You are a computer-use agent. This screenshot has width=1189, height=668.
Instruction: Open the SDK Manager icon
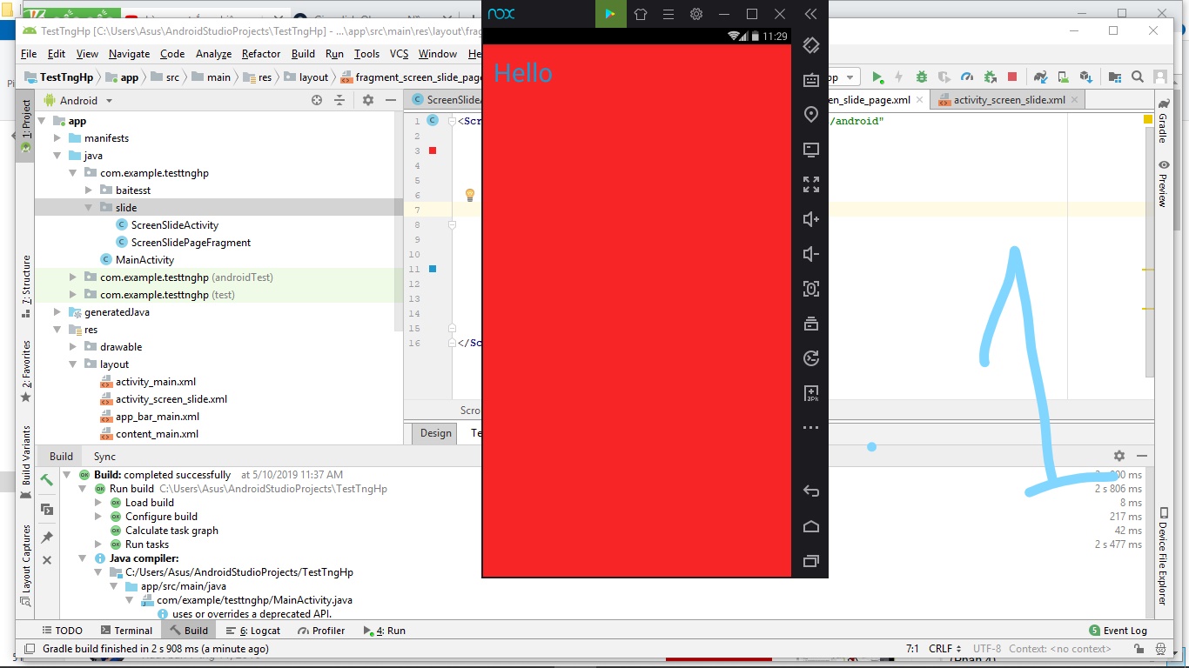coord(1085,77)
